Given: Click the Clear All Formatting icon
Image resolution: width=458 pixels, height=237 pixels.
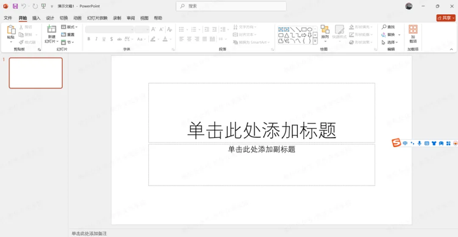Looking at the screenshot, I should click(169, 29).
